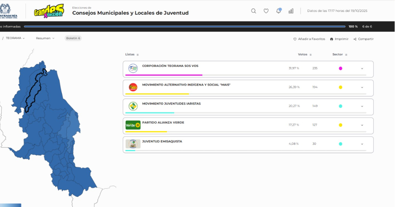Click 'JUVENTUD EMISAQUISTA' name

(162, 141)
